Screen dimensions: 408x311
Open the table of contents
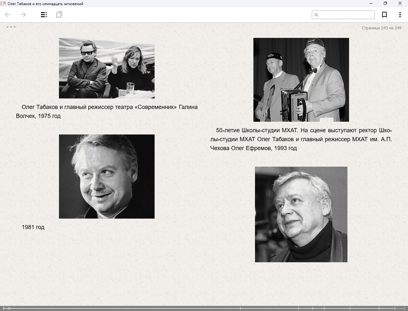click(44, 15)
